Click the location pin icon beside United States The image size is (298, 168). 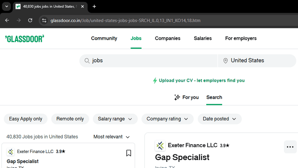pyautogui.click(x=225, y=61)
